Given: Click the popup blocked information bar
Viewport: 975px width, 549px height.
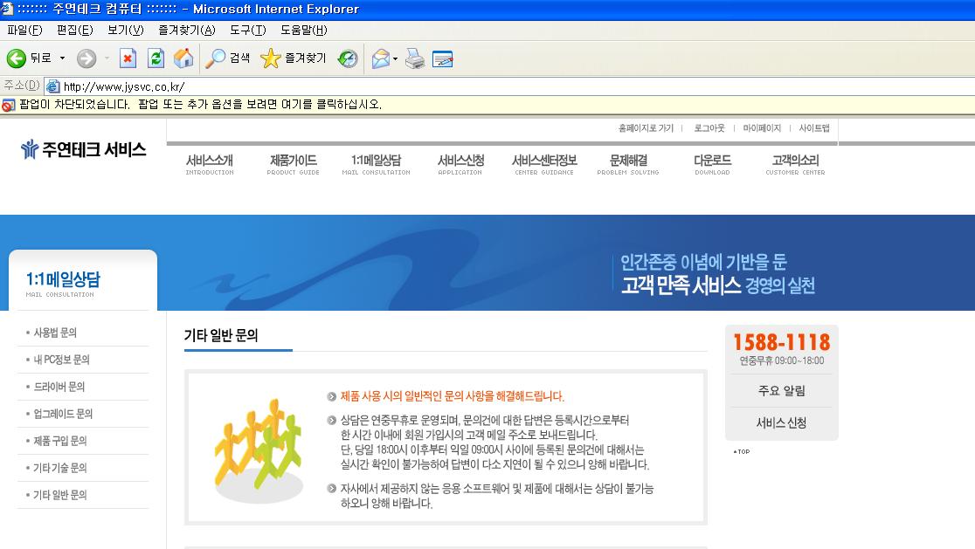Looking at the screenshot, I should 487,105.
